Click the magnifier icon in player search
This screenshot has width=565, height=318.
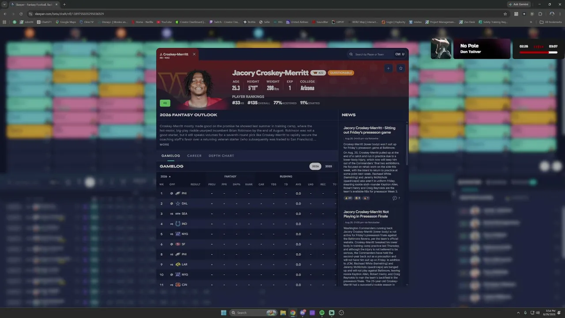coord(351,54)
